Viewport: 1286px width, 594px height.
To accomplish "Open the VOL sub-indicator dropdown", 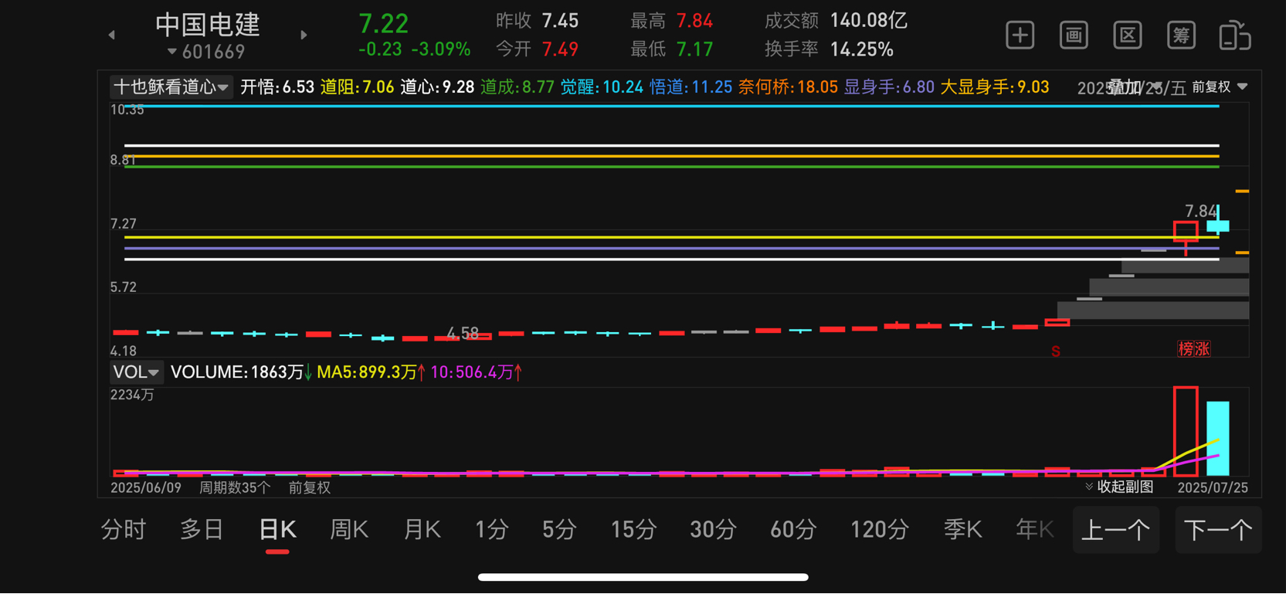I will (136, 372).
